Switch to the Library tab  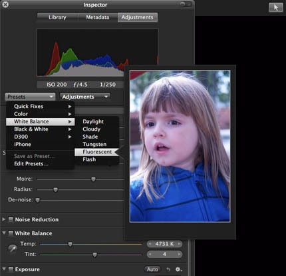[x=57, y=17]
